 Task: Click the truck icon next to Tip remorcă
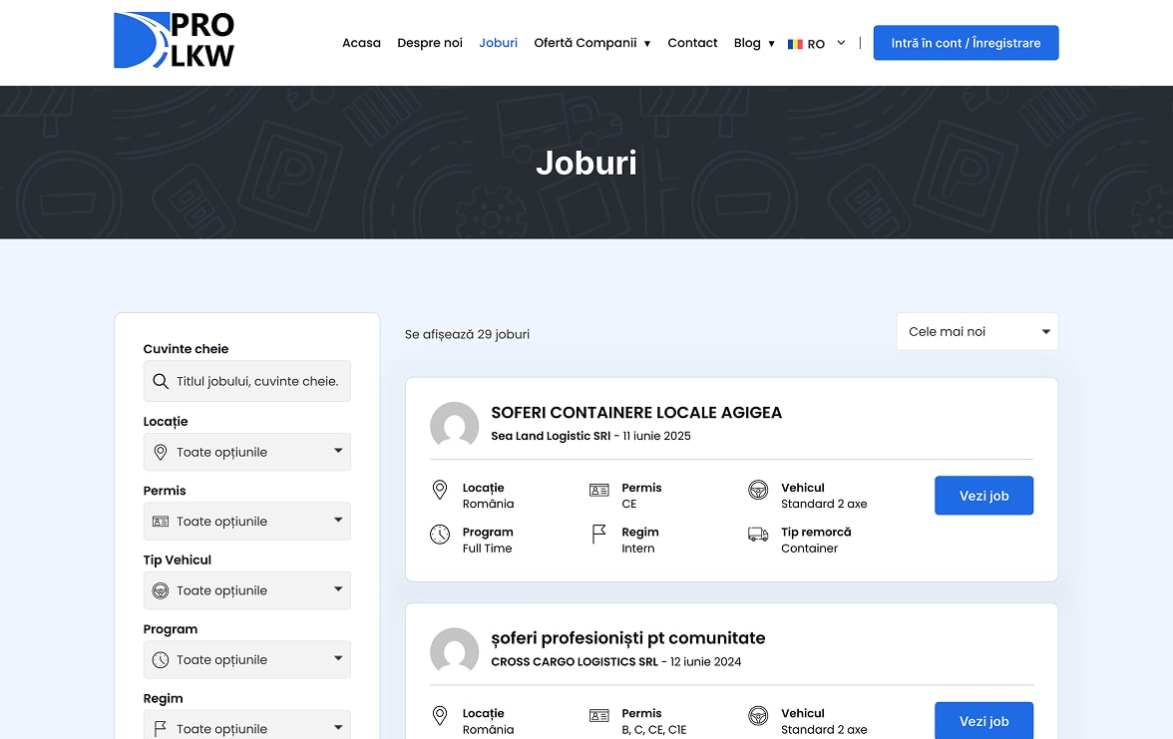tap(758, 535)
